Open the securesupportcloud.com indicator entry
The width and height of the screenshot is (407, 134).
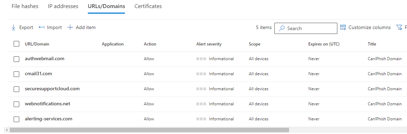click(x=52, y=89)
